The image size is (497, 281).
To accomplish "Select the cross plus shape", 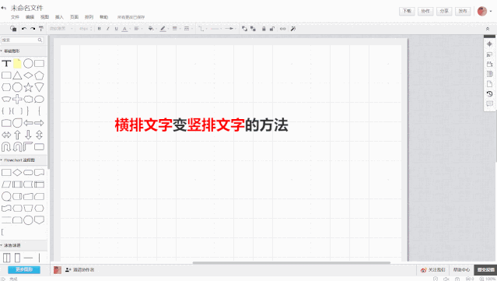I will pos(17,100).
